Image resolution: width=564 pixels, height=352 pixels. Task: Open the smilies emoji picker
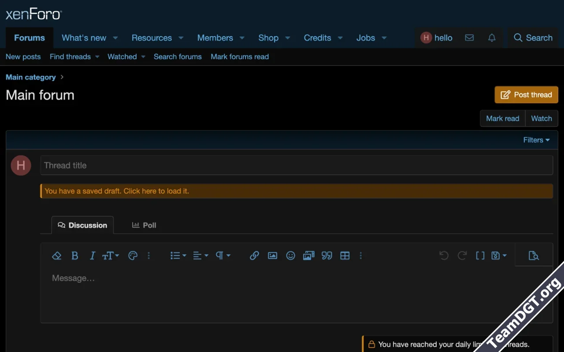[x=290, y=256]
